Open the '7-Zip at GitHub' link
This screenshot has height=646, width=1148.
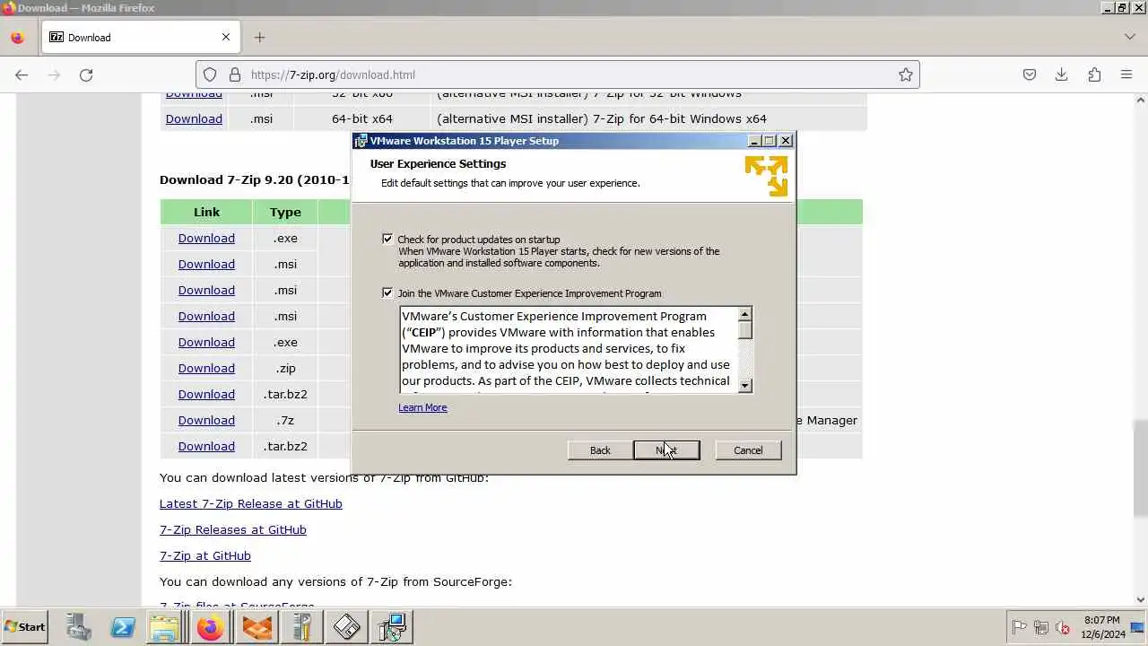[x=205, y=555]
